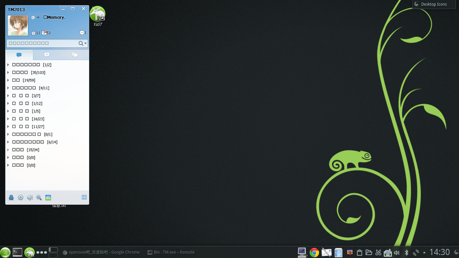Open the volume speaker tray icon
This screenshot has height=258, width=459.
[x=397, y=252]
